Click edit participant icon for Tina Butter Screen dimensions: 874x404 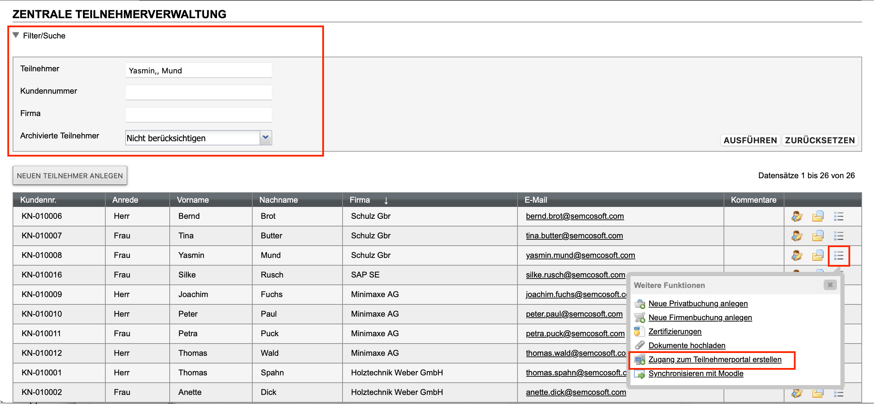click(x=797, y=236)
